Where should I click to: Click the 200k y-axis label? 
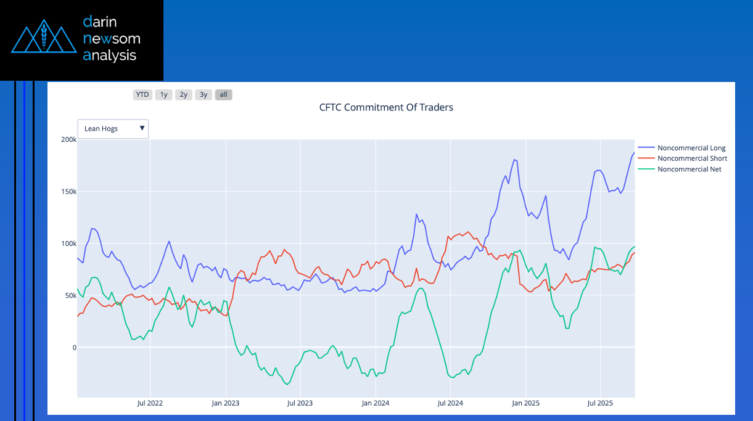pos(68,140)
